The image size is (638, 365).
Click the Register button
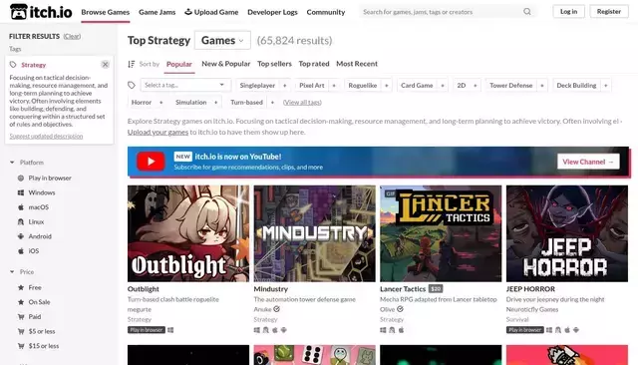point(609,11)
